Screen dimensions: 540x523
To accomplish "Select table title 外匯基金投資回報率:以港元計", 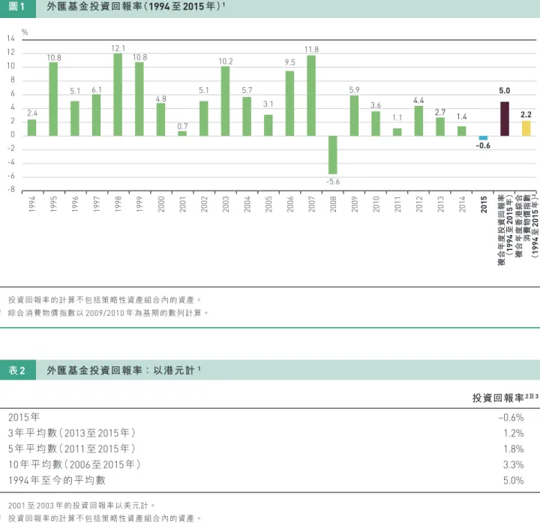I will coord(124,371).
